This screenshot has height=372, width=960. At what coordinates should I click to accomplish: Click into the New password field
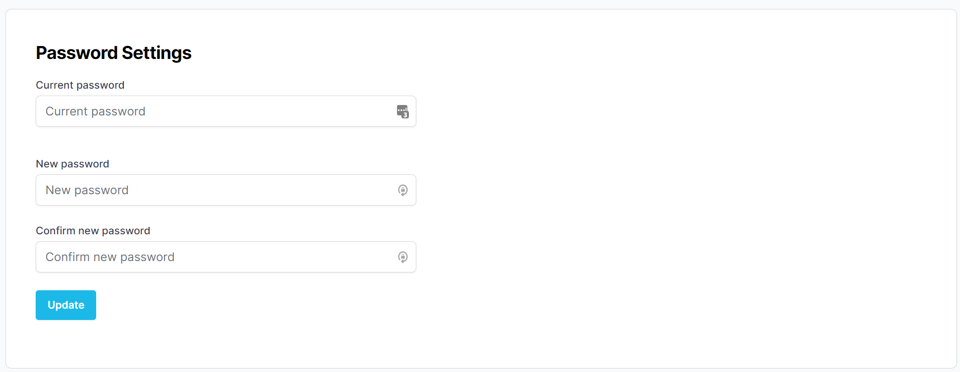[x=213, y=190]
